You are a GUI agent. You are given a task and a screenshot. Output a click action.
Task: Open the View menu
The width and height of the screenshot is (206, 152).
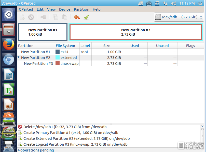click(51, 9)
